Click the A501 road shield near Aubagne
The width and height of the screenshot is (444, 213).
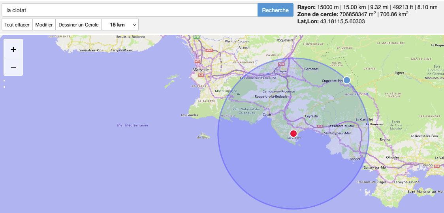point(281,64)
